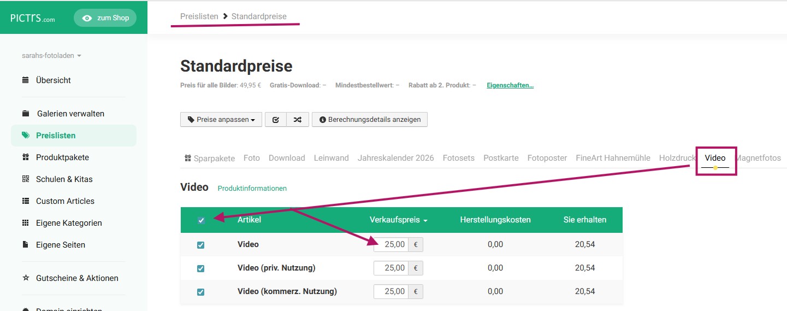The width and height of the screenshot is (787, 311).
Task: Click the Berechnungsdetails anzeigen button
Action: (x=370, y=119)
